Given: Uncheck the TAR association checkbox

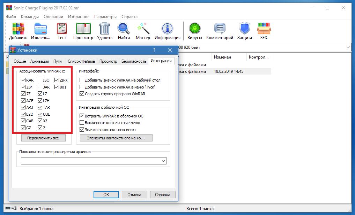Looking at the screenshot, I should coord(40,107).
